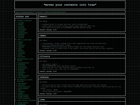Open delaware from the states nav
Viewport: 140px width, 105px height.
[x=22, y=34]
